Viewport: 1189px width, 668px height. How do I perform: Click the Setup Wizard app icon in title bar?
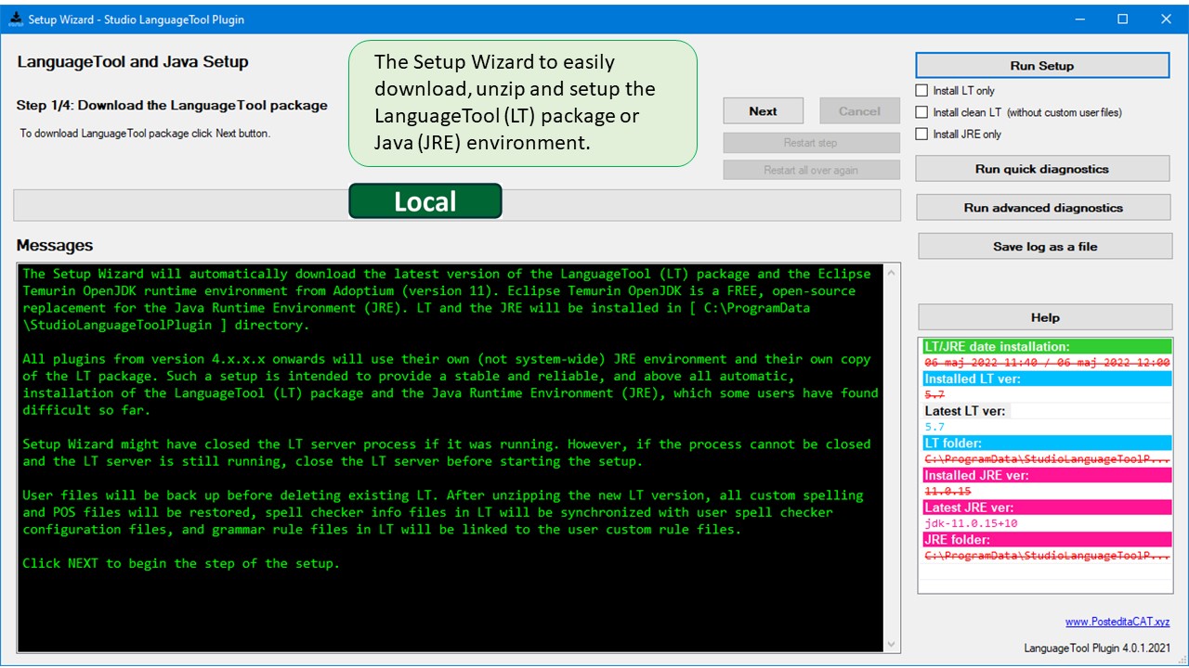tap(16, 19)
